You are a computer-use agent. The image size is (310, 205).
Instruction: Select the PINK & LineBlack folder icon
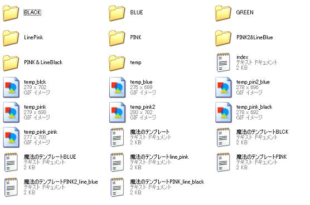tap(11, 63)
